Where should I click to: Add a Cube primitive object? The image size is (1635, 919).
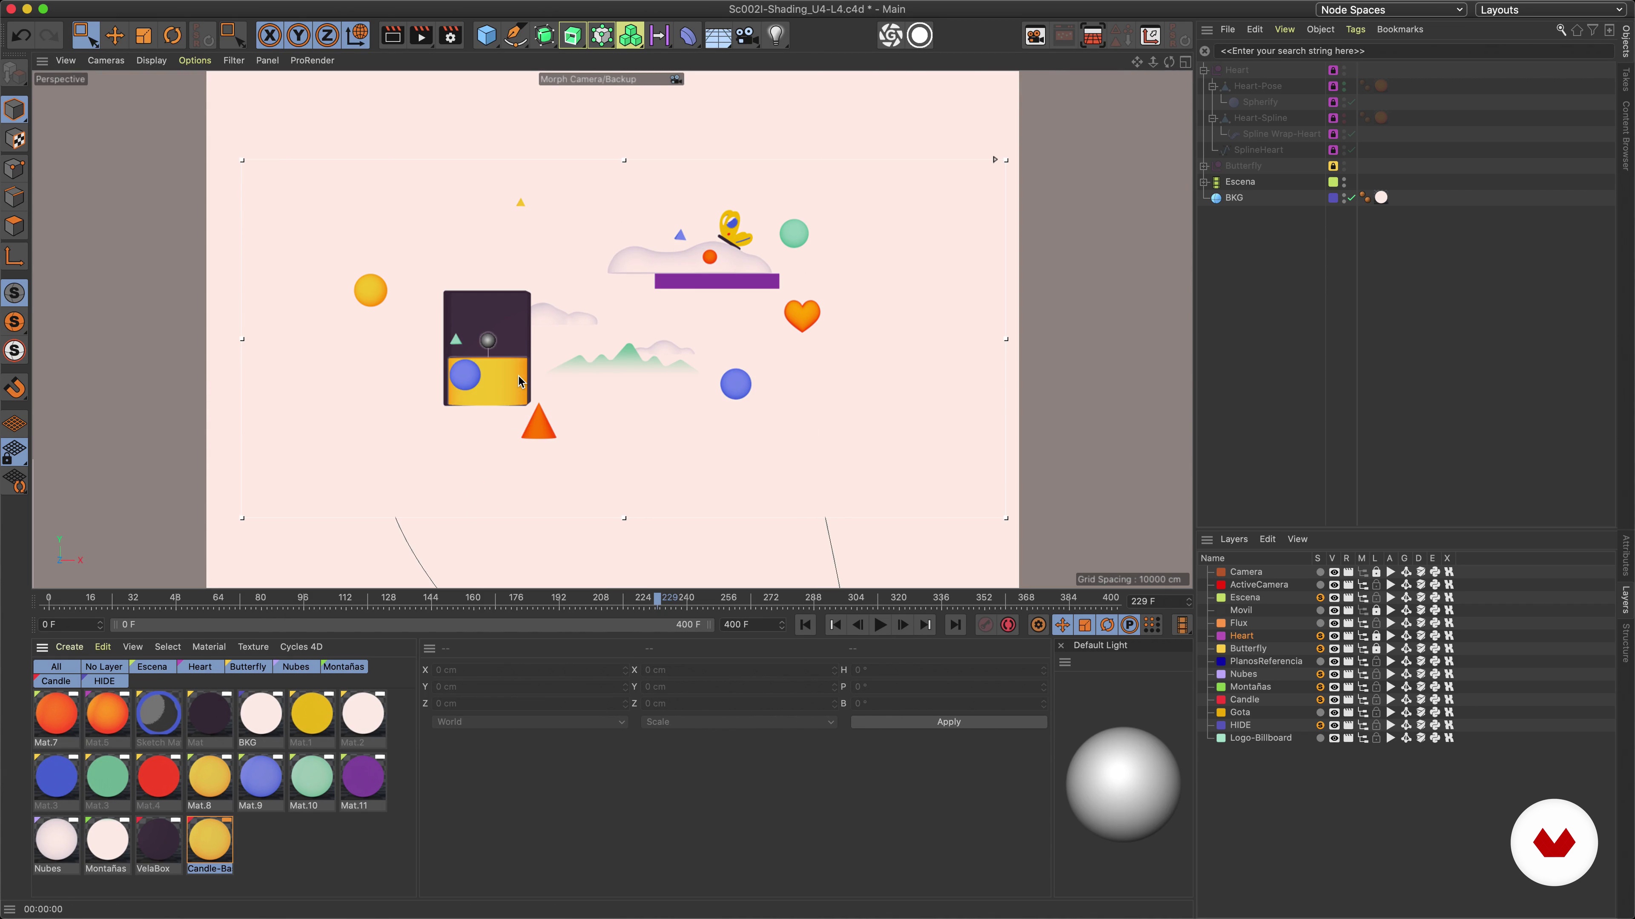coord(487,35)
